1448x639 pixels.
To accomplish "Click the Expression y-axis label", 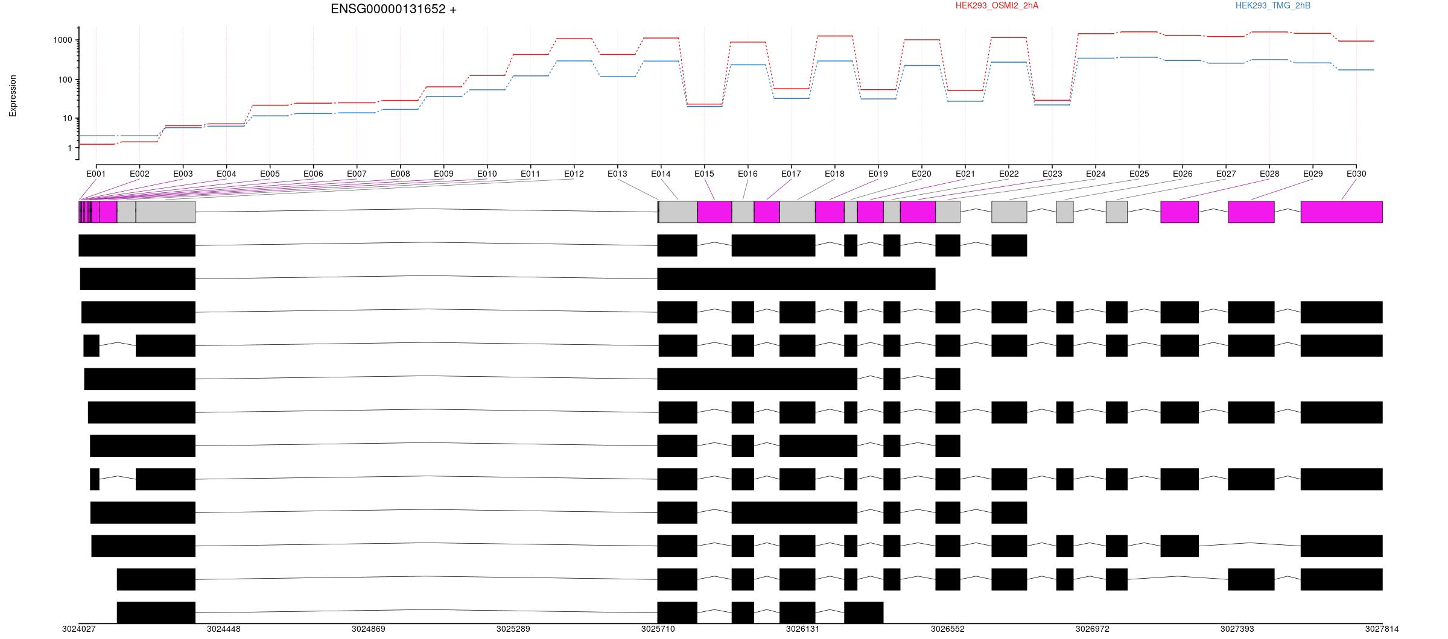I will [13, 96].
